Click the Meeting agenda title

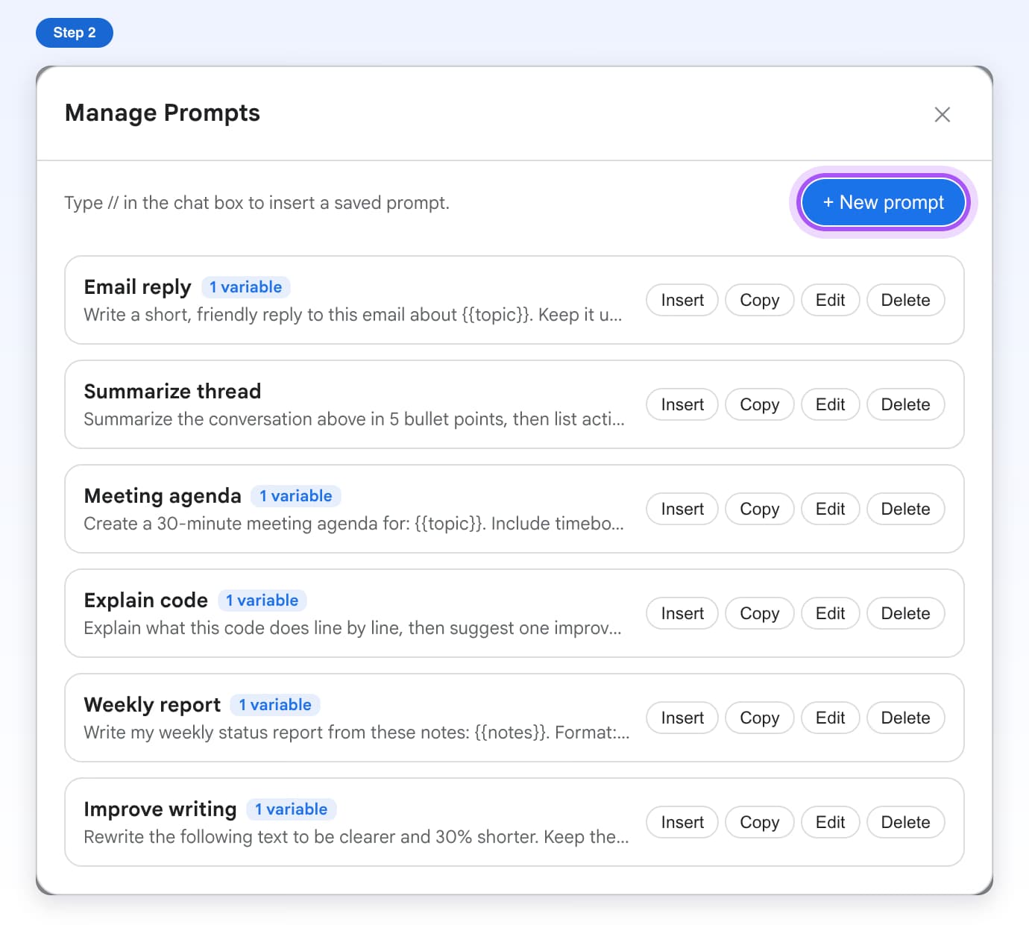coord(163,496)
